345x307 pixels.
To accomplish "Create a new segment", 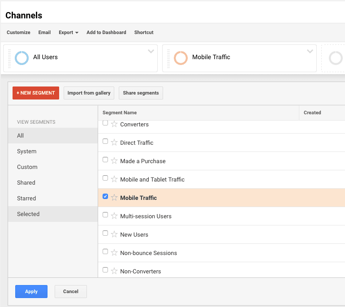I will [x=36, y=93].
